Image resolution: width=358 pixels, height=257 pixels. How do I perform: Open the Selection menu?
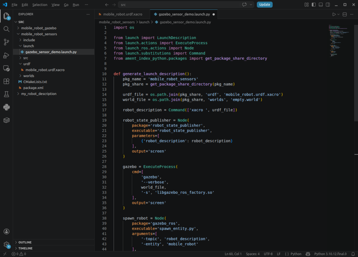(40, 5)
